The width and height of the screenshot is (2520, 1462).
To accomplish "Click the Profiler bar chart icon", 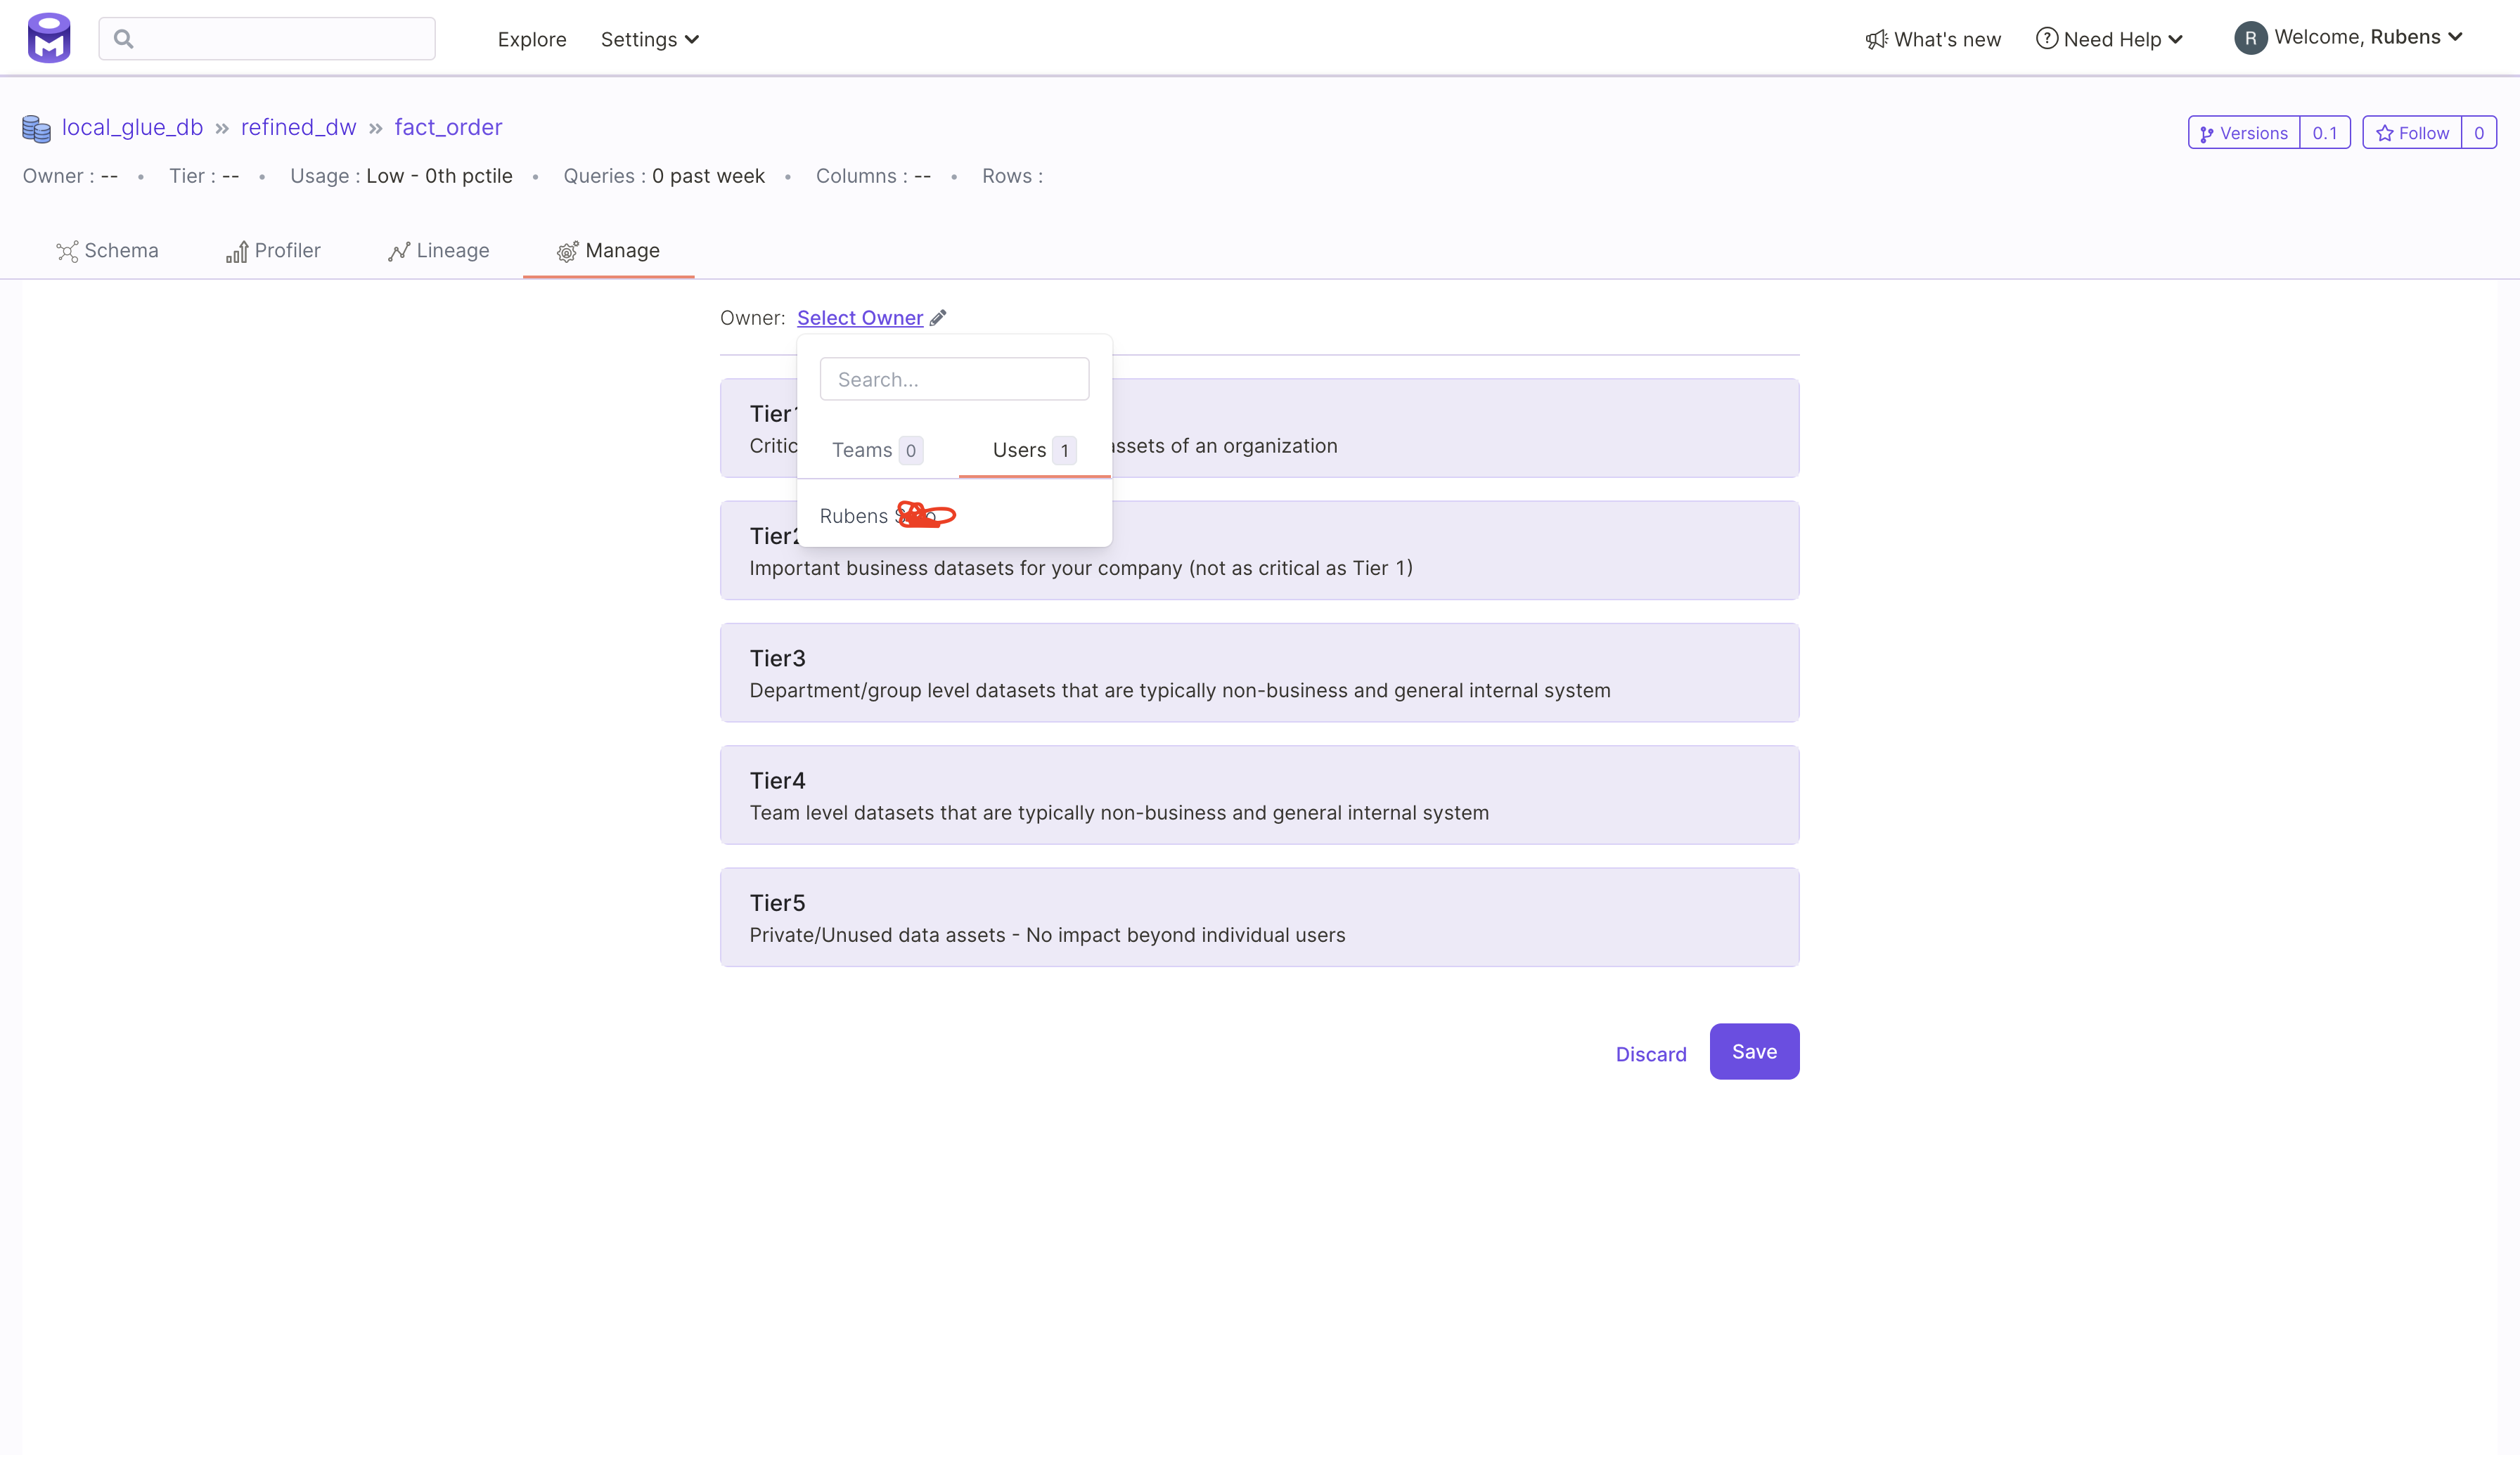I will click(x=237, y=251).
